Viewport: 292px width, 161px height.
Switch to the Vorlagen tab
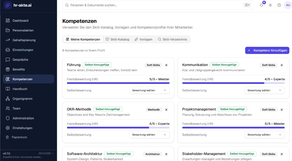(x=143, y=39)
